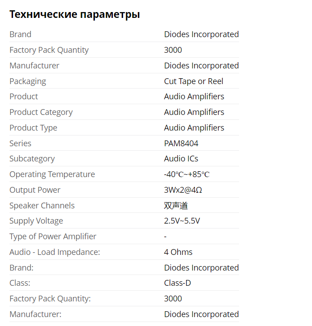Click the "Технические параметры" heading
Viewport: 312px width, 326px height.
[74, 14]
